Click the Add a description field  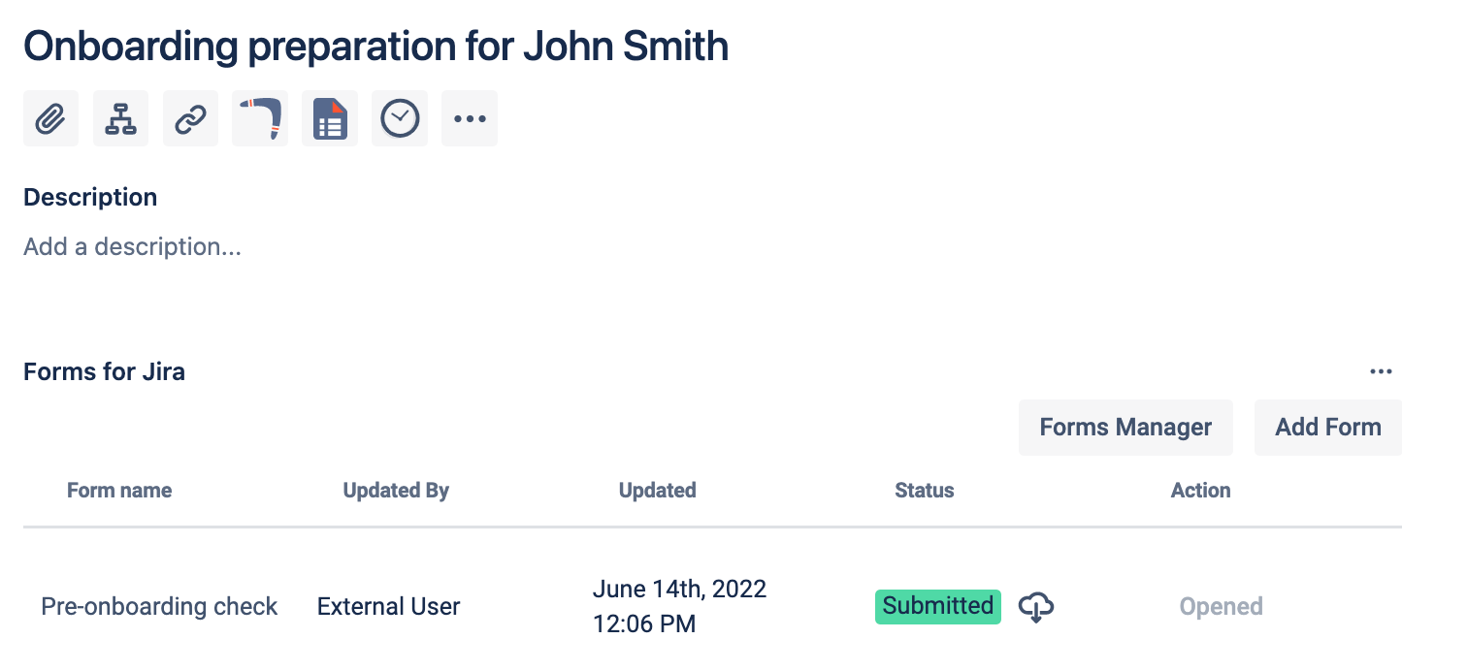coord(132,246)
